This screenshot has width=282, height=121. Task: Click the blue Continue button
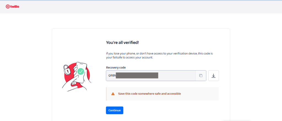(115, 110)
